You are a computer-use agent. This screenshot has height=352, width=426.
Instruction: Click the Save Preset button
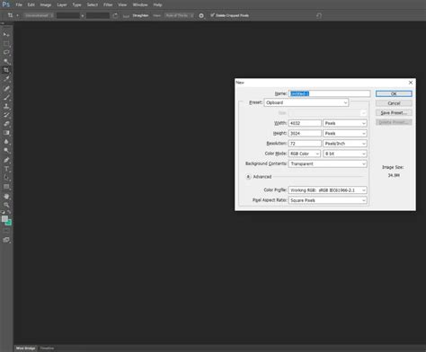pyautogui.click(x=394, y=113)
